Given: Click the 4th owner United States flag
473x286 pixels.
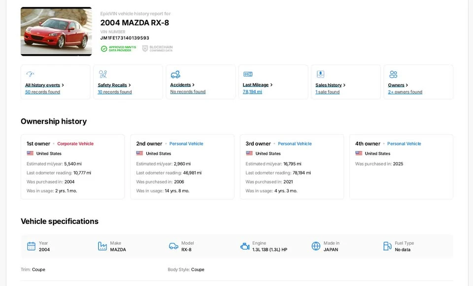Looking at the screenshot, I should tap(359, 153).
